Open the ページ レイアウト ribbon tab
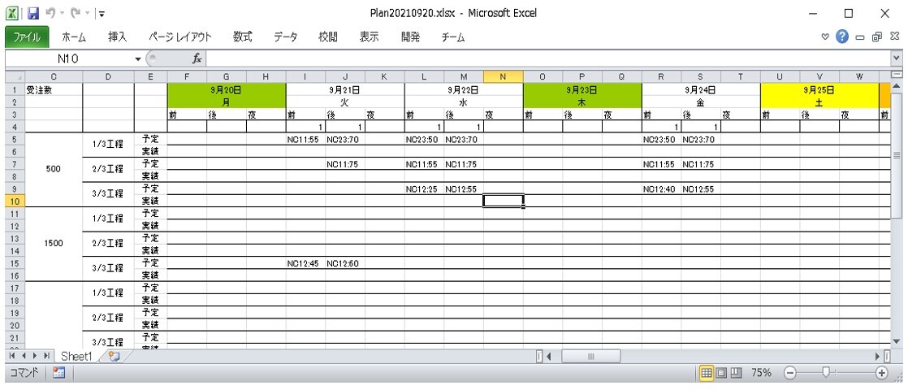 point(179,37)
